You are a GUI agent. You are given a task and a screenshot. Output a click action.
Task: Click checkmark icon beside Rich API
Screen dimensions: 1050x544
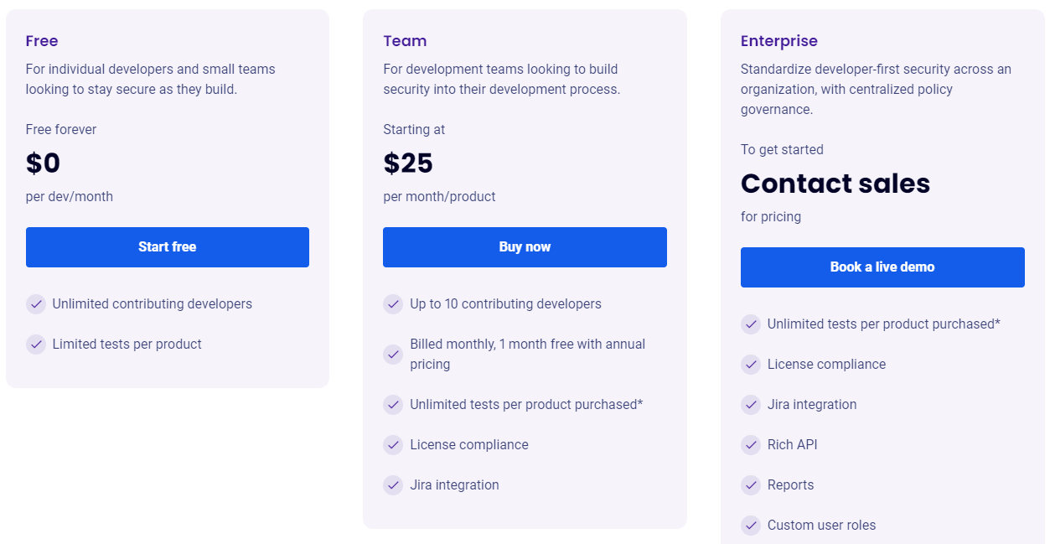(x=751, y=445)
